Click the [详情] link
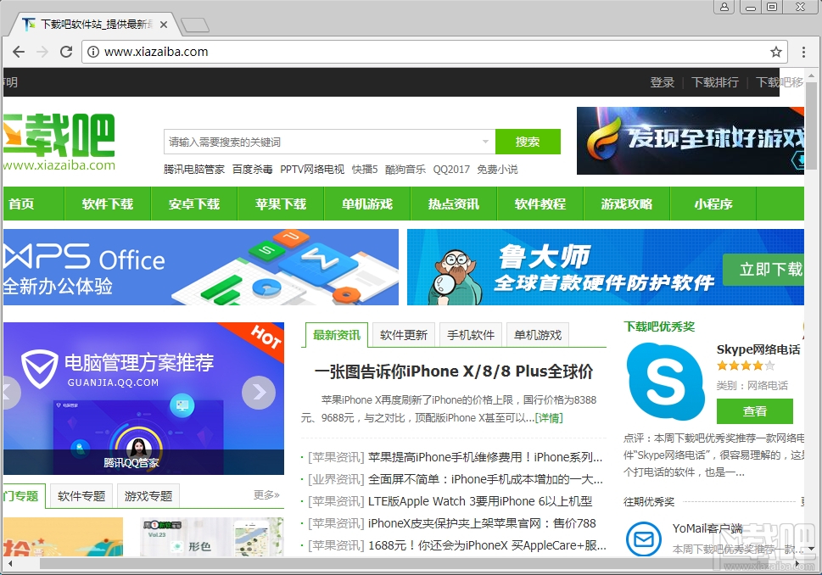The image size is (822, 575). point(549,418)
